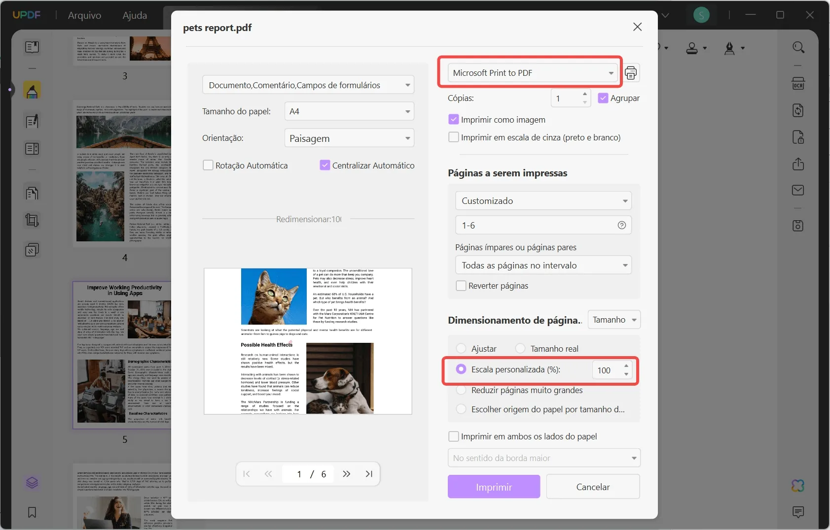
Task: Click the printer properties icon beside printer dropdown
Action: [632, 72]
